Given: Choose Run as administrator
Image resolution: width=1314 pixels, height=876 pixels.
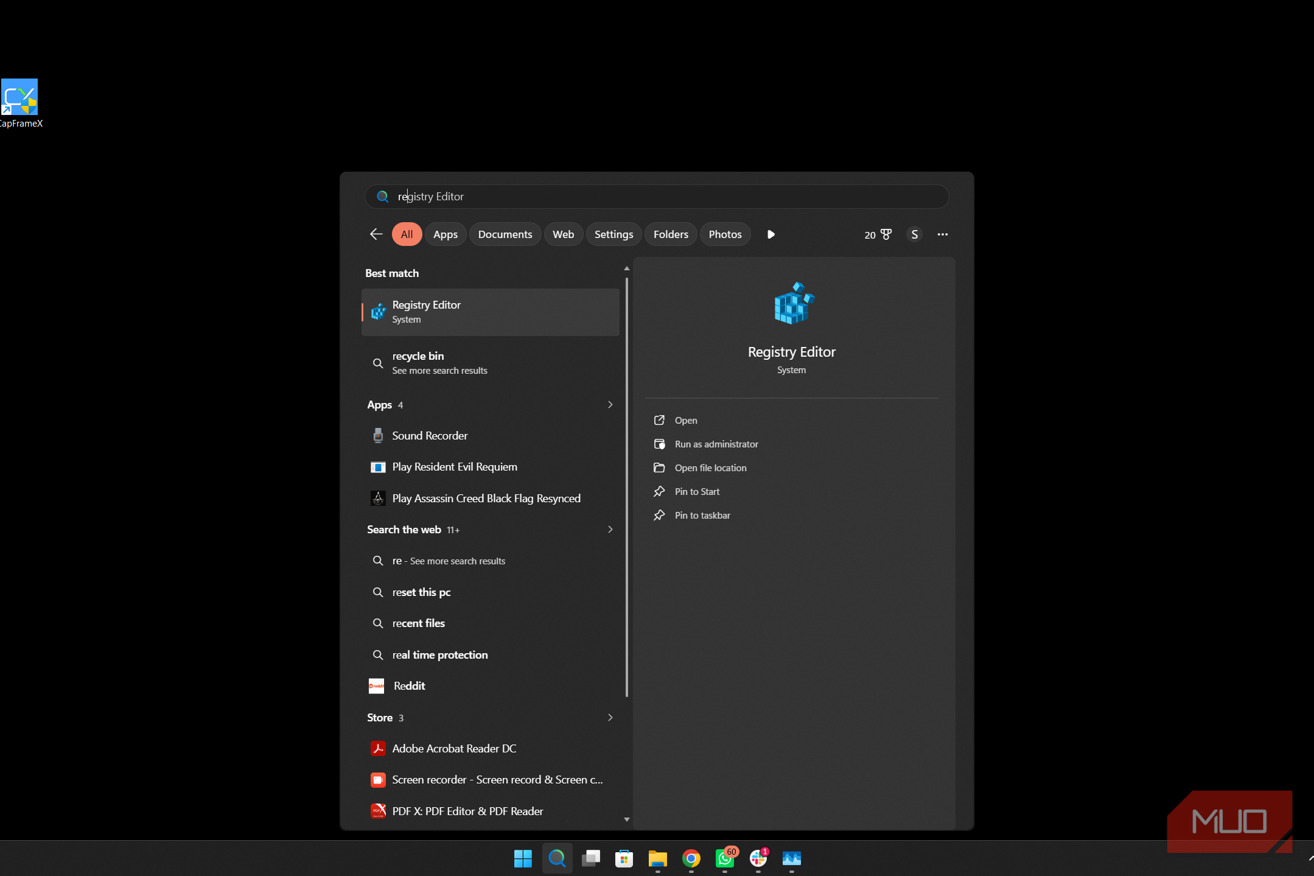Looking at the screenshot, I should tap(716, 444).
